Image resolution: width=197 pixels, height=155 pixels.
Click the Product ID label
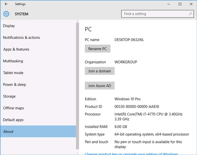pyautogui.click(x=93, y=107)
